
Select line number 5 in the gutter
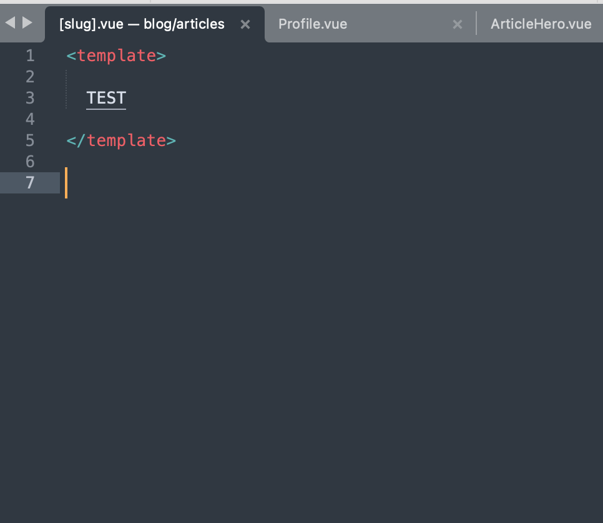coord(30,140)
